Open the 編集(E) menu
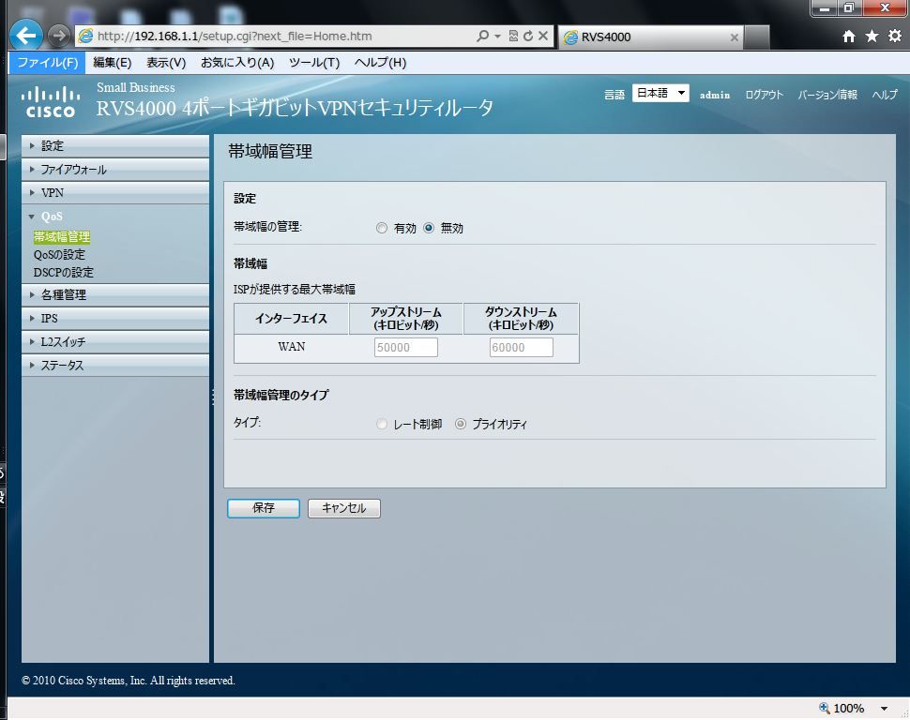The image size is (910, 720). pos(112,63)
